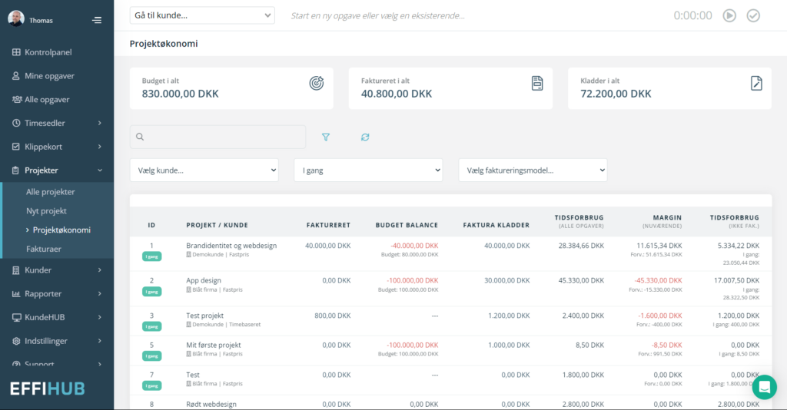Click Thomas's profile avatar
787x410 pixels.
point(16,19)
